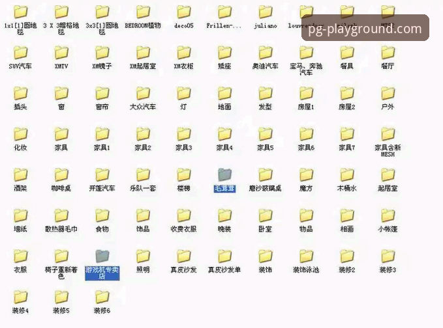The image size is (443, 328).
Task: Click the 装修4 folder icon
Action: (x=21, y=297)
